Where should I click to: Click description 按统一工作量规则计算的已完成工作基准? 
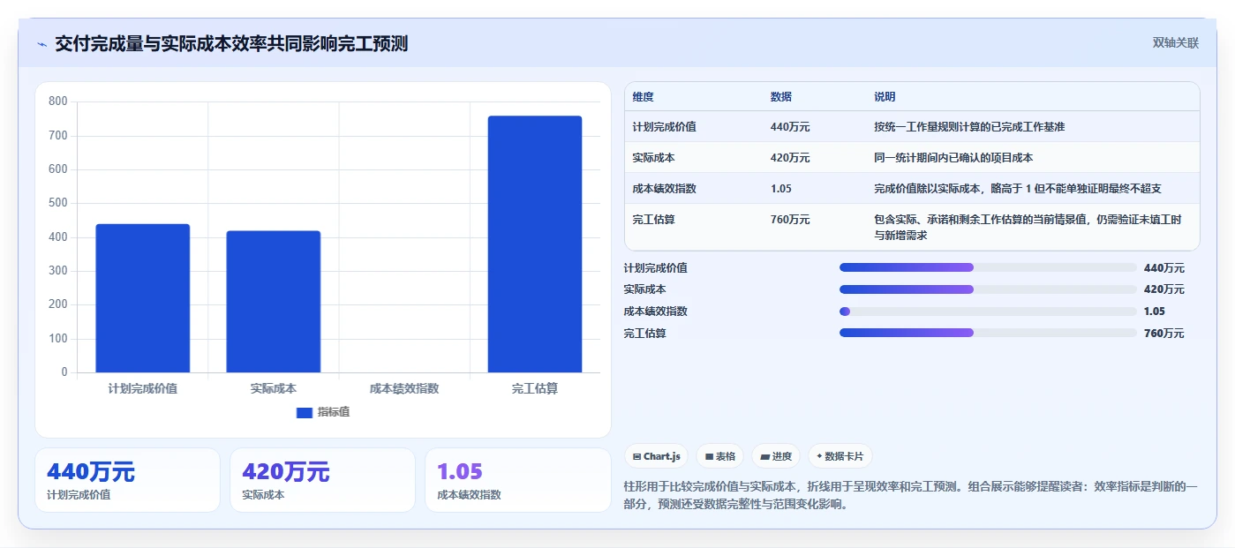point(969,127)
